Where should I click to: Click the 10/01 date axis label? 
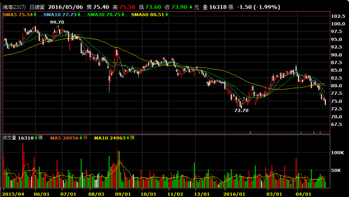pyautogui.click(x=149, y=194)
